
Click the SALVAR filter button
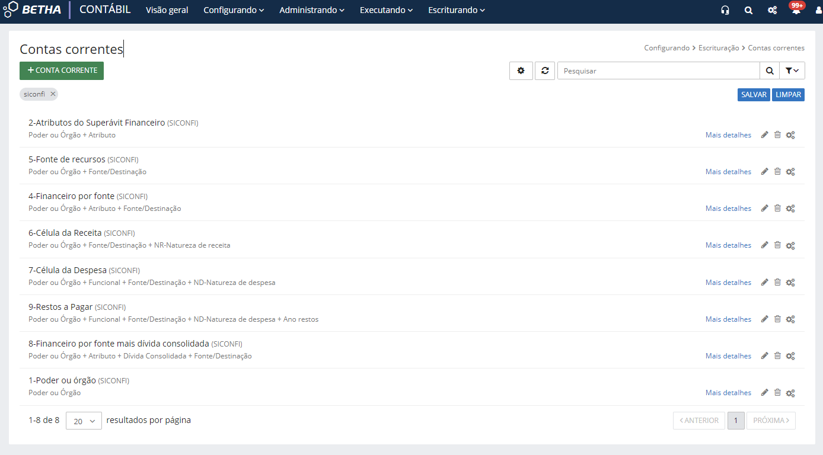(754, 95)
